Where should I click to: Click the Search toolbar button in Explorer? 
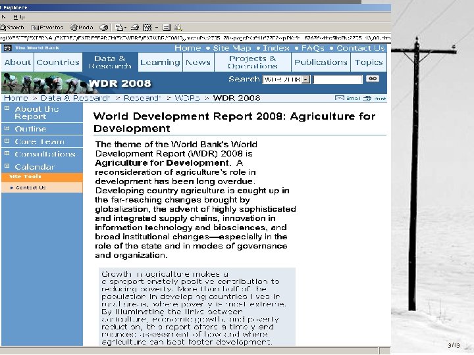tap(12, 28)
